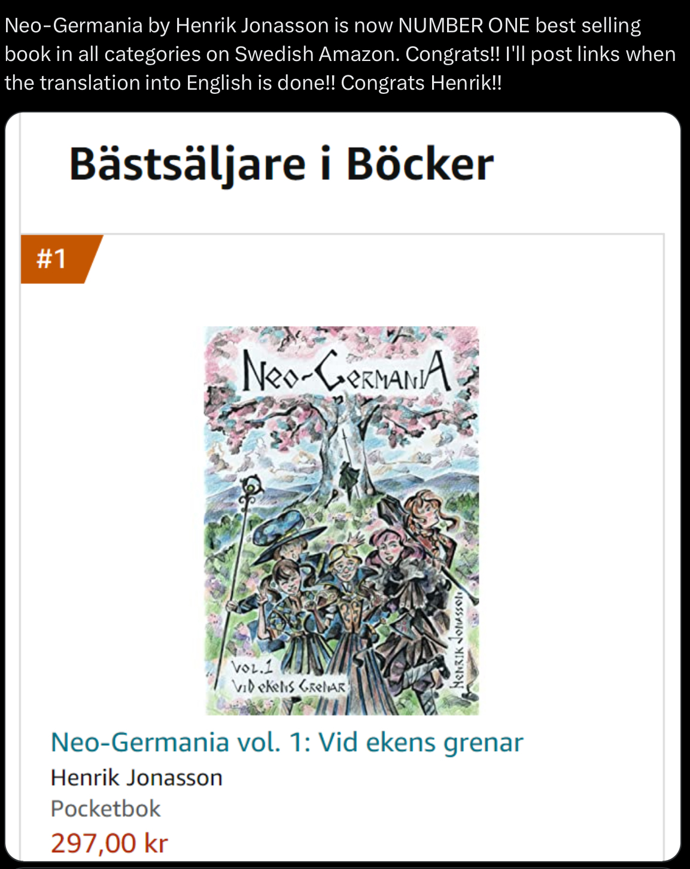Click the Vol.1 Vid ekens grenar cover text
The image size is (690, 869).
[x=288, y=677]
